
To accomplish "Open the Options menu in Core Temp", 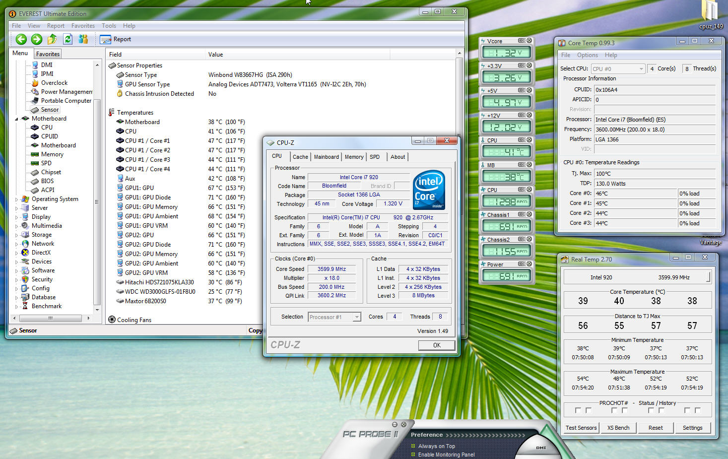I will pyautogui.click(x=587, y=55).
